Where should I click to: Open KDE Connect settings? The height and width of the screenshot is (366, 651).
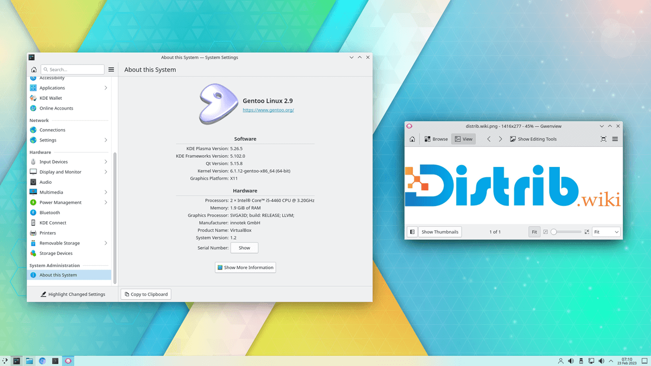[x=69, y=223]
